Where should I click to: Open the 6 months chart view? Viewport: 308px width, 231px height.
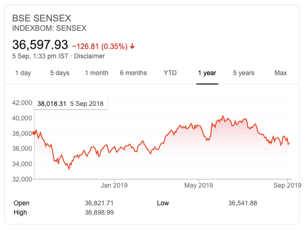tap(133, 73)
